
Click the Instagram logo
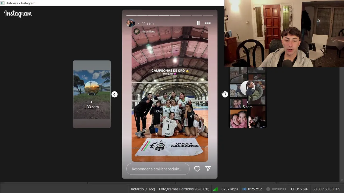pyautogui.click(x=18, y=14)
